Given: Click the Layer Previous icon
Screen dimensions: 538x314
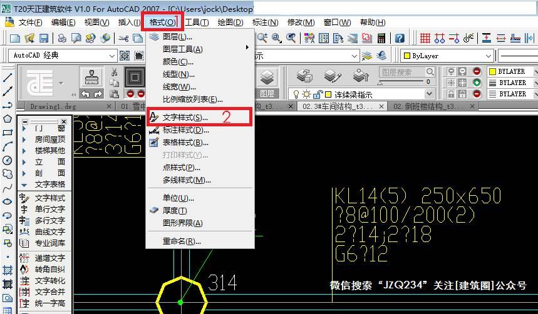Looking at the screenshot, I should [x=381, y=56].
